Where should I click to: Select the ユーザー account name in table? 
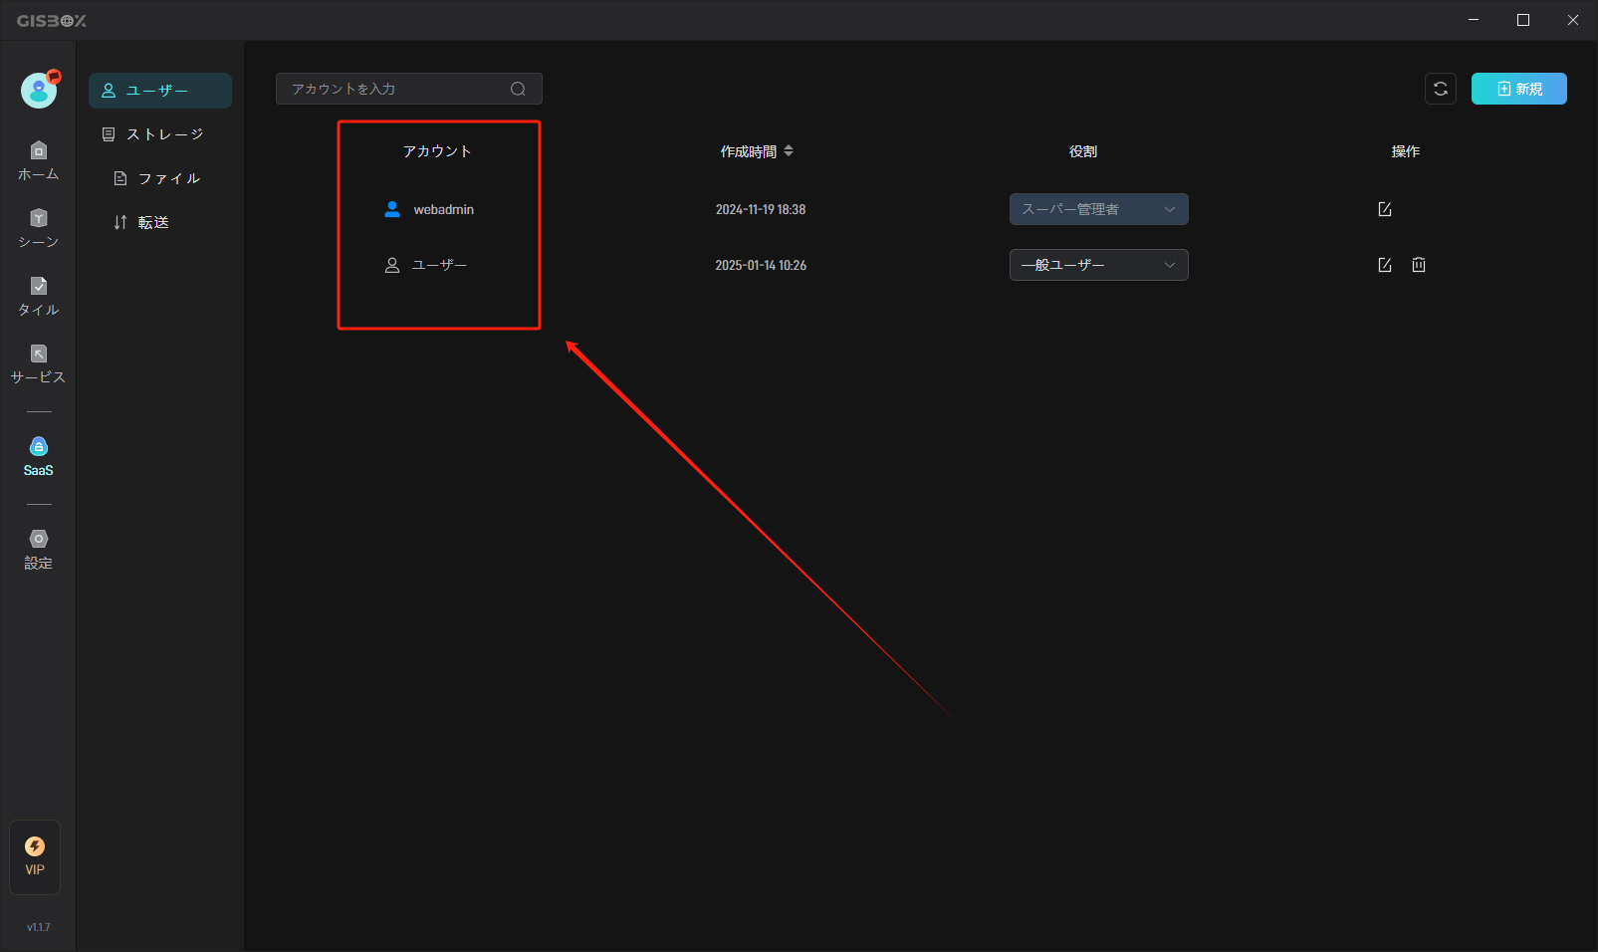(439, 265)
